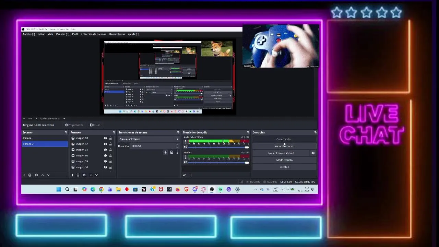The height and width of the screenshot is (247, 439).
Task: Open Ajustes from the Controles panel
Action: (284, 167)
